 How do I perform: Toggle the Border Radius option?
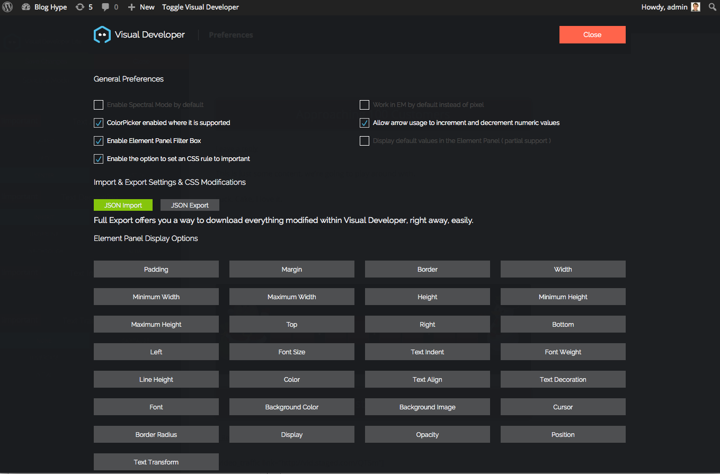[x=156, y=434]
